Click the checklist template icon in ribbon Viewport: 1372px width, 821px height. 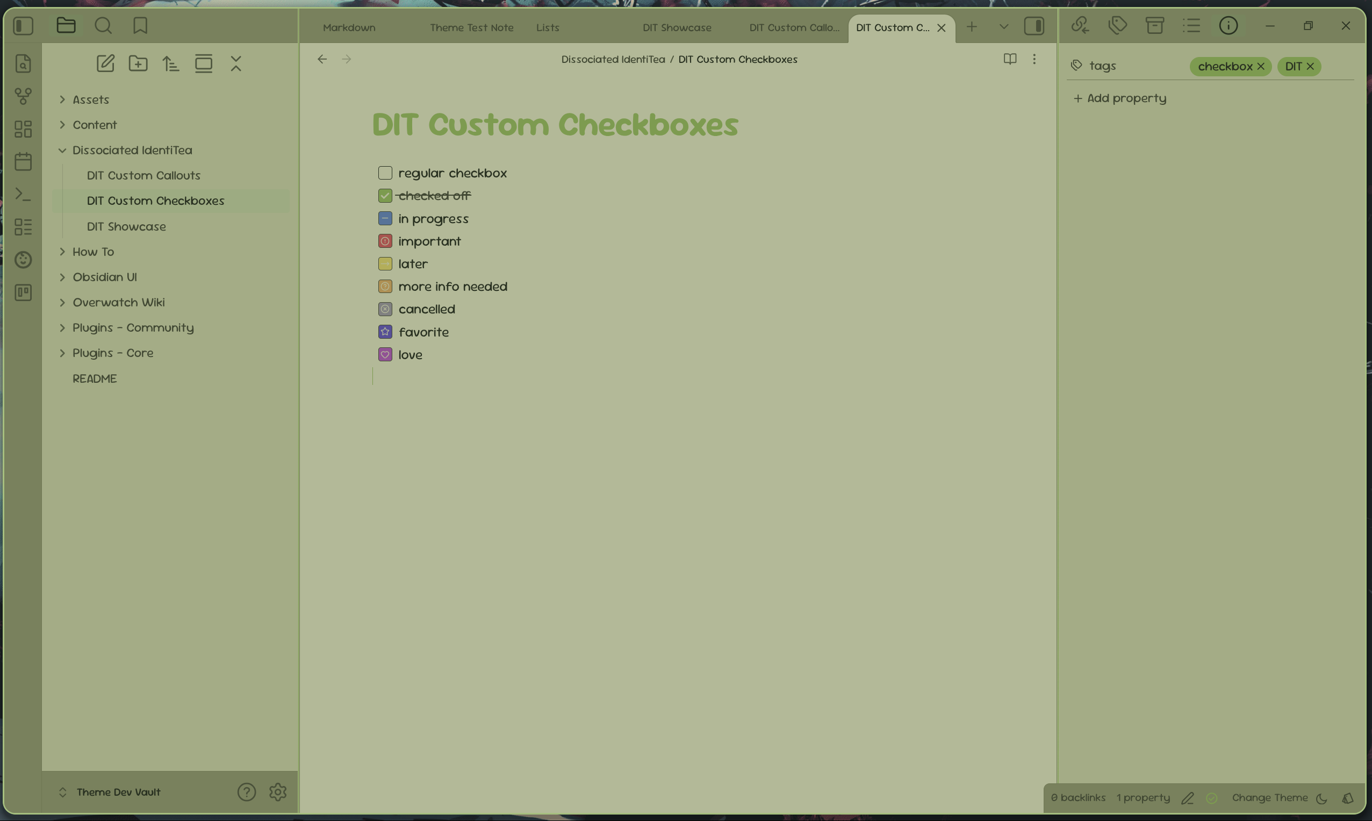(x=23, y=227)
